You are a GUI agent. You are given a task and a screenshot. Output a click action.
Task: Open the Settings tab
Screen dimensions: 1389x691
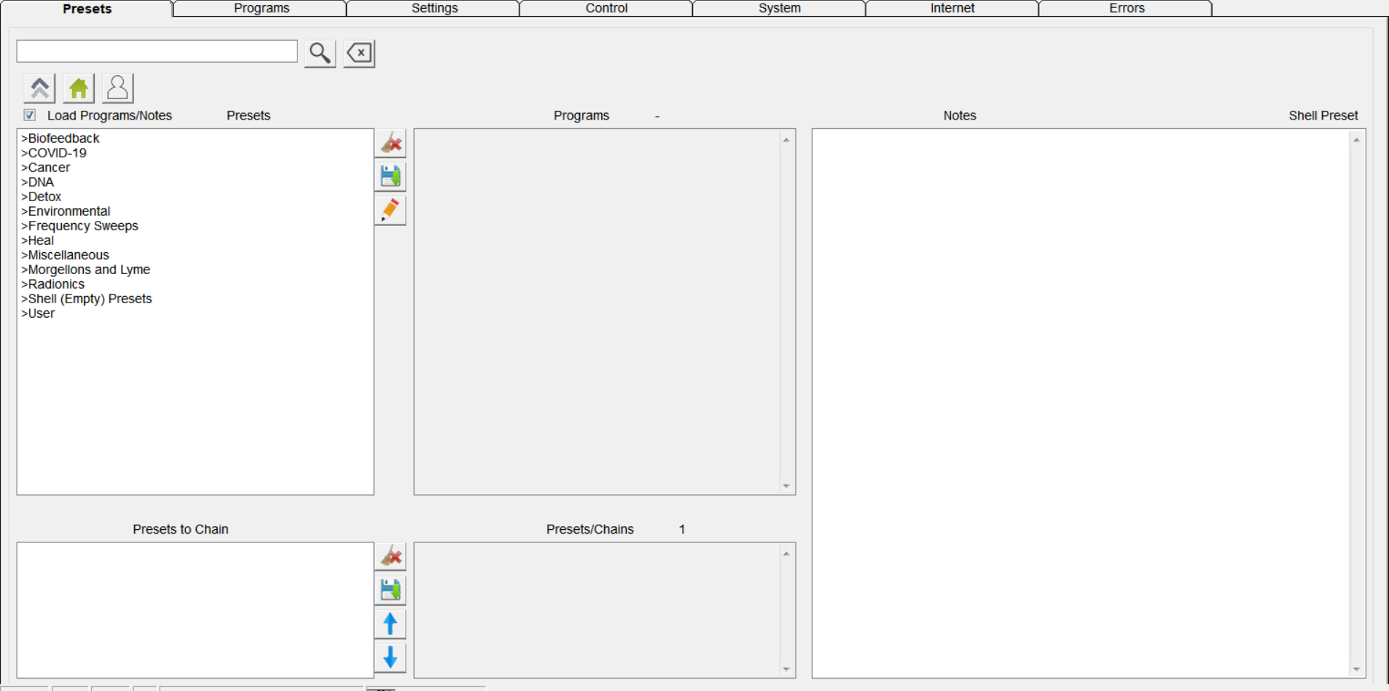434,9
